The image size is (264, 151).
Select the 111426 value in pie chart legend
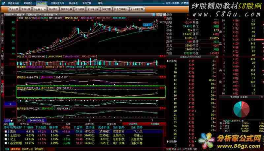[x=245, y=128]
